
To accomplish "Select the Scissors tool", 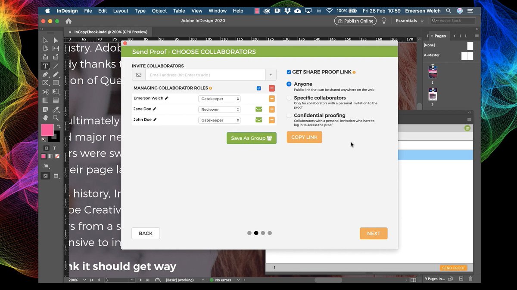I will click(x=45, y=92).
